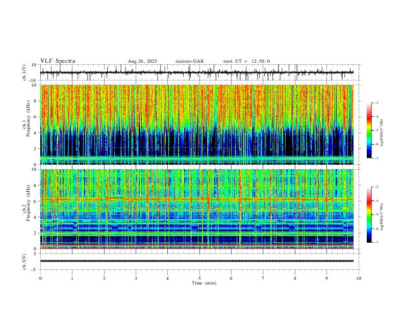Click the ch.2 spectrogram panel
This screenshot has height=312, width=404.
click(x=197, y=209)
